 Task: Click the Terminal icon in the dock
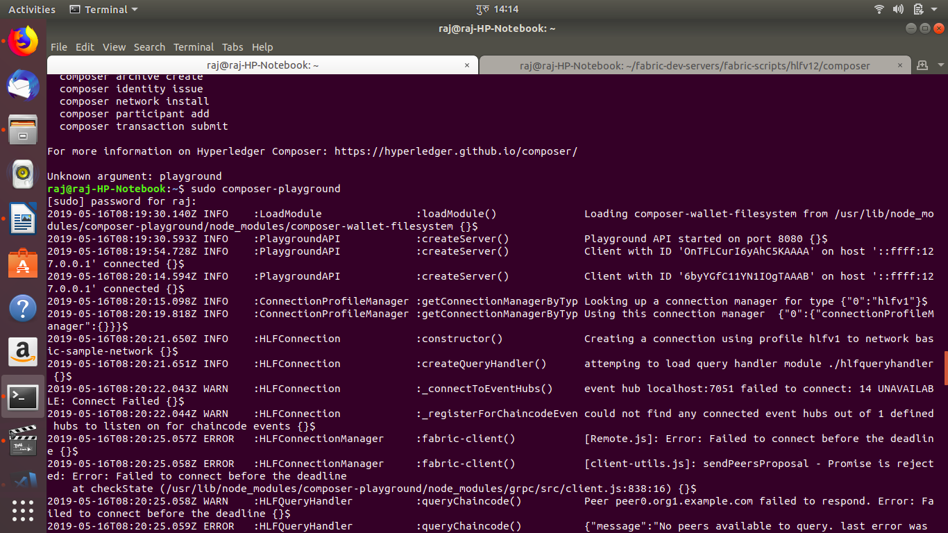(x=23, y=396)
